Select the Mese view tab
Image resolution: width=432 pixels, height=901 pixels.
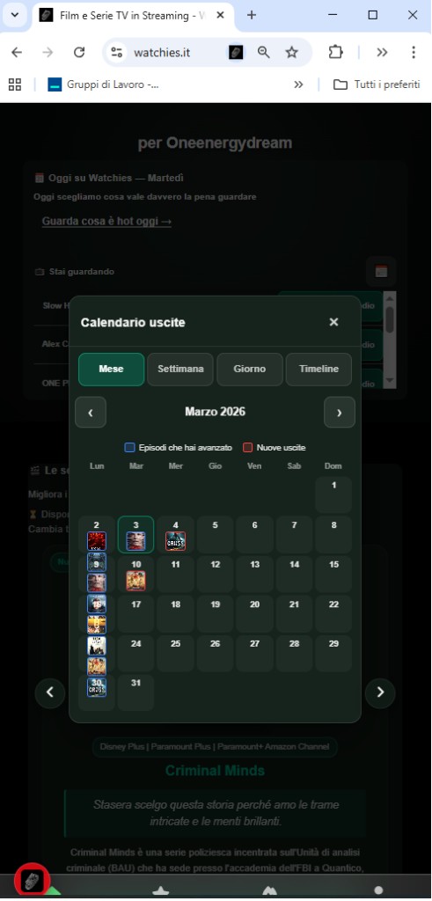pos(111,369)
